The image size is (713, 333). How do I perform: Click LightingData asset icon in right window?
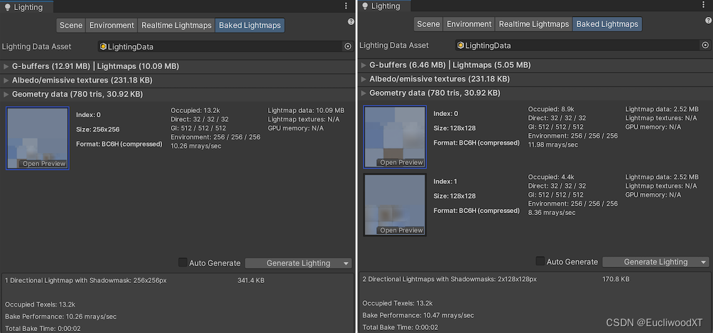(x=460, y=45)
